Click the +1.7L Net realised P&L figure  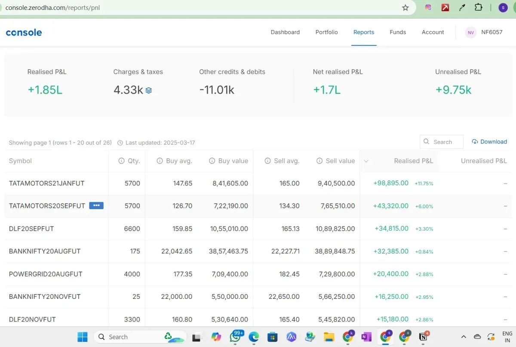point(327,90)
